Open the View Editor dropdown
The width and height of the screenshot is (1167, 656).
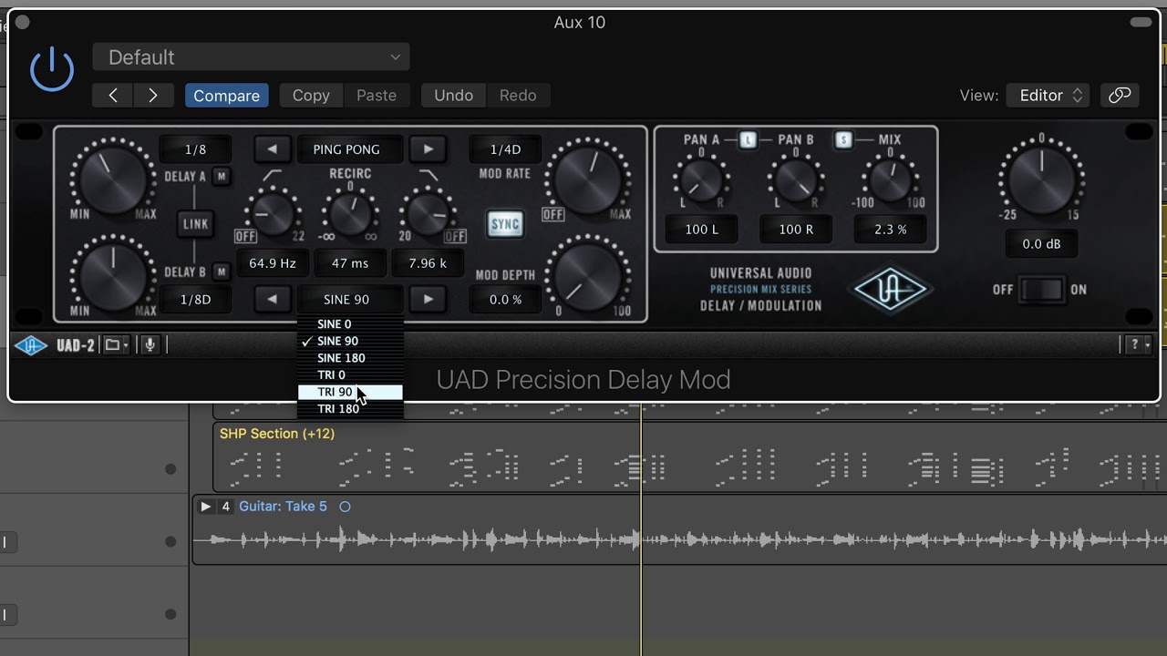(1048, 96)
